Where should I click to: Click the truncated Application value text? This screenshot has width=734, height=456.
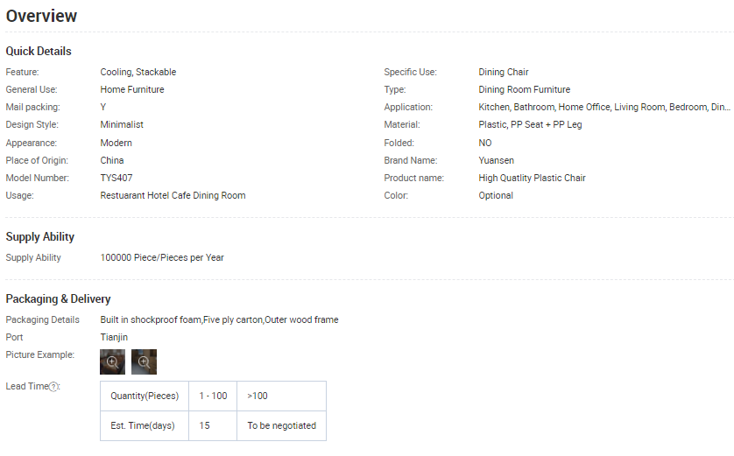pyautogui.click(x=603, y=107)
